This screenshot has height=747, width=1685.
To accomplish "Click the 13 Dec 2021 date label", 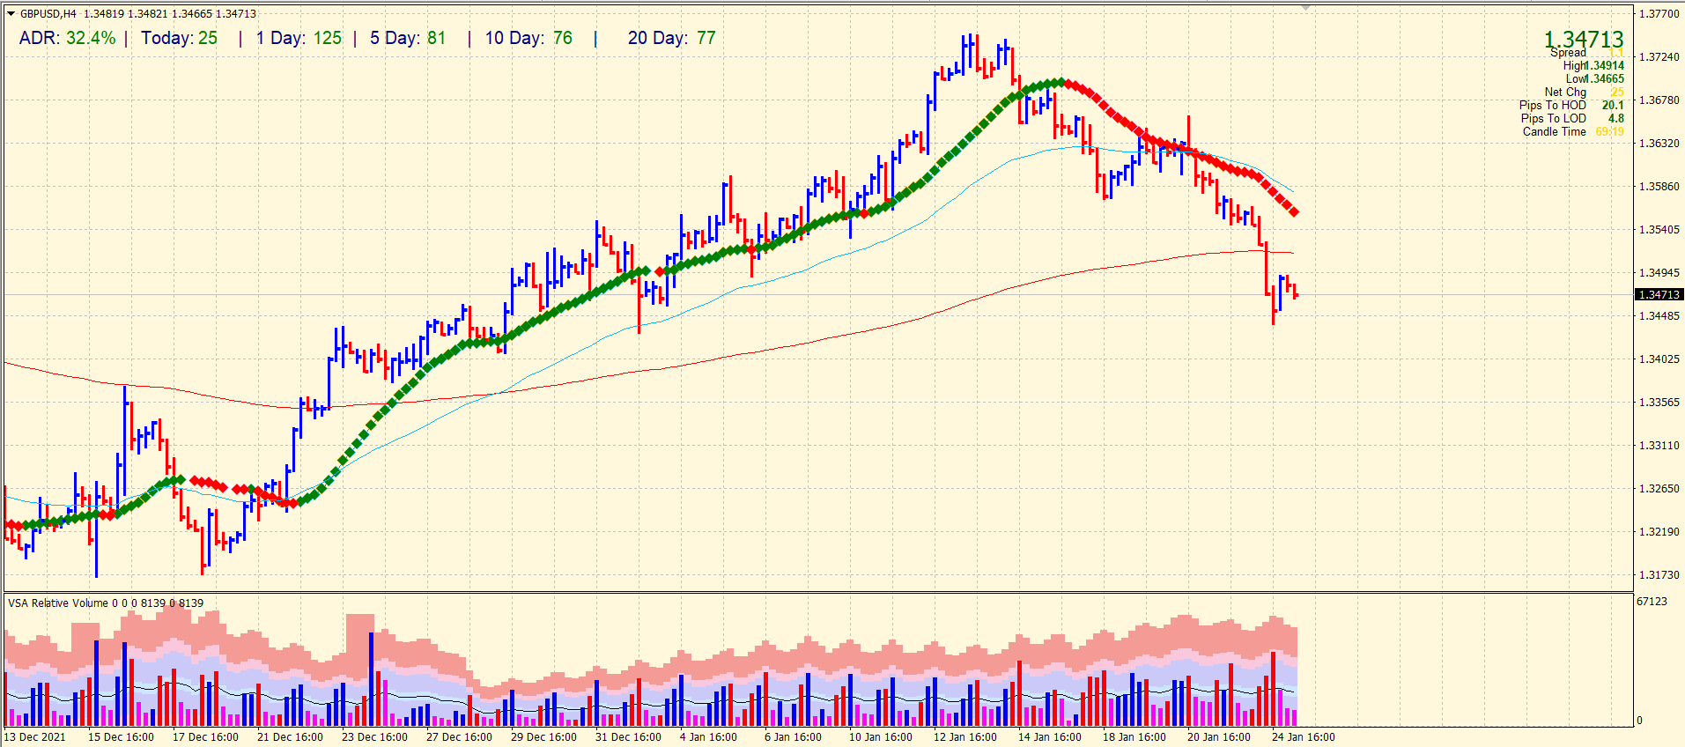I will (x=35, y=736).
